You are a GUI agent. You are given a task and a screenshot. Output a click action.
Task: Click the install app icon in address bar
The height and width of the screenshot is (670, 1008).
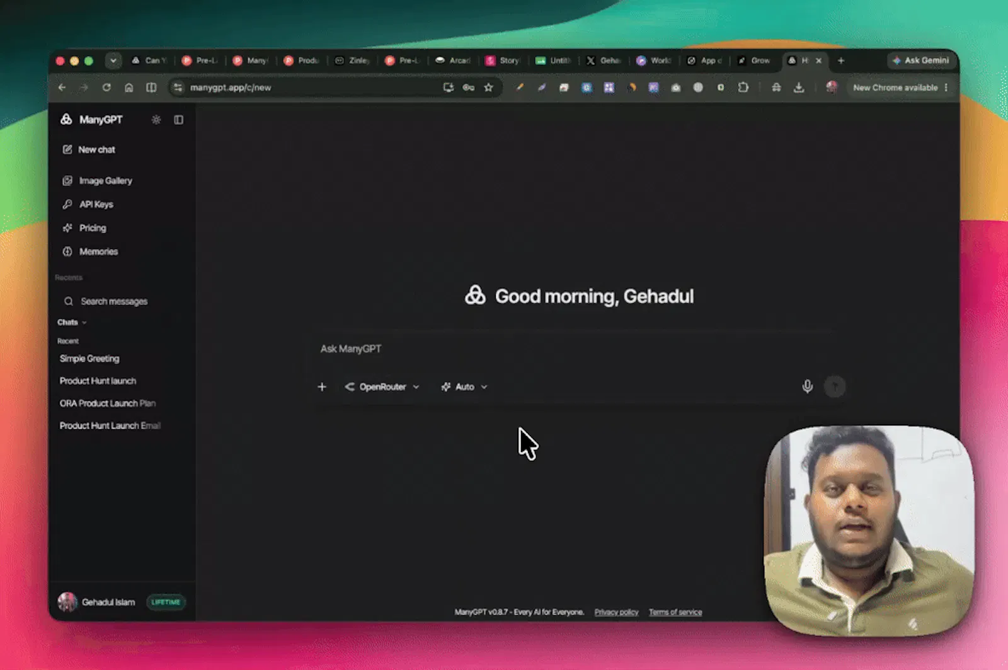click(448, 88)
